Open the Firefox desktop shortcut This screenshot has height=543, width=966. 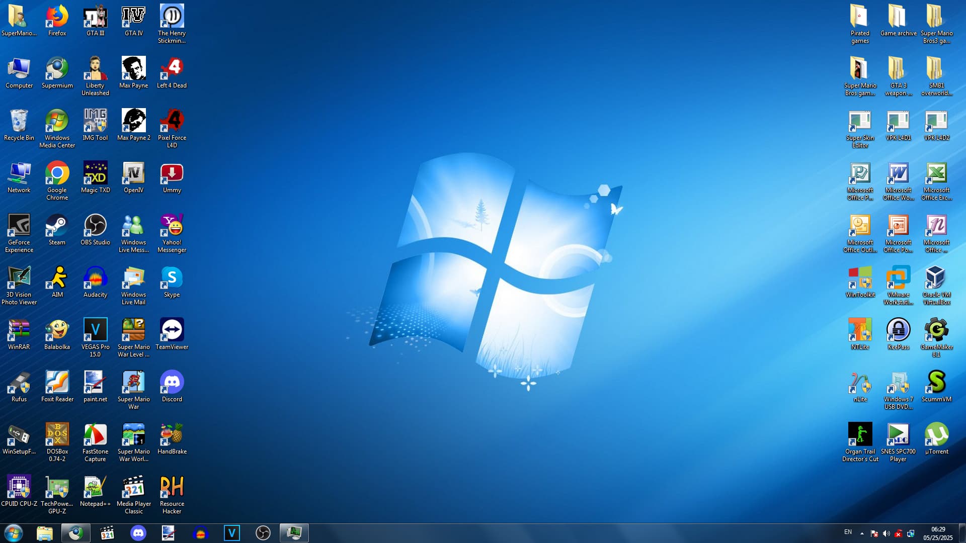click(x=57, y=20)
